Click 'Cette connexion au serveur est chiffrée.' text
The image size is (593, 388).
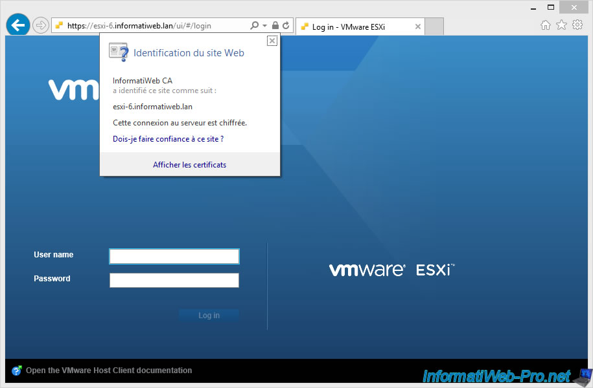(180, 123)
